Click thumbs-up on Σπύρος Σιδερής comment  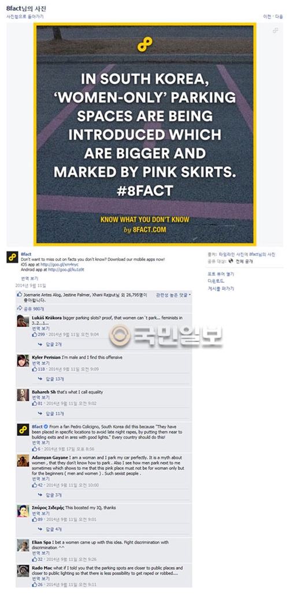tap(34, 519)
